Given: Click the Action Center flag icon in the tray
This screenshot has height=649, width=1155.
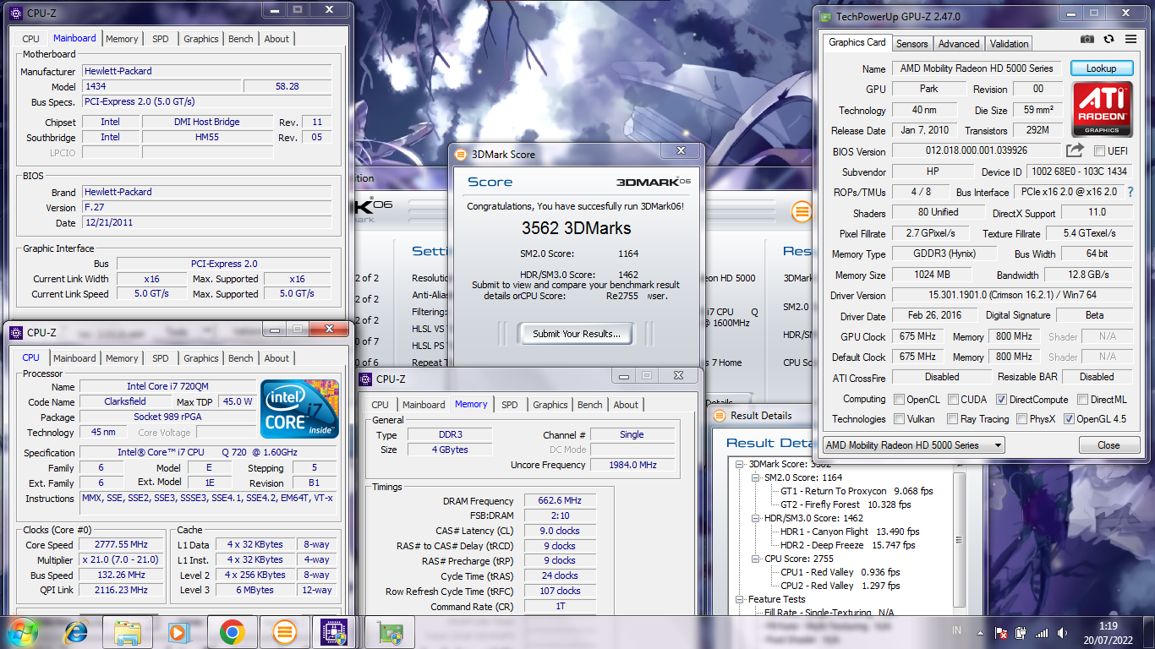Looking at the screenshot, I should click(1000, 632).
